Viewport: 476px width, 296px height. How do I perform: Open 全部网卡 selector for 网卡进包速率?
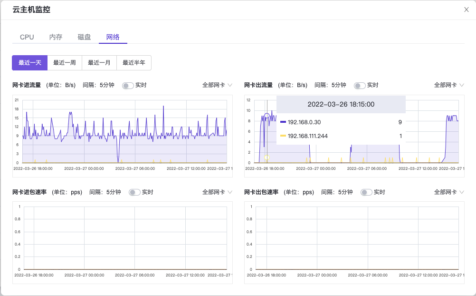point(217,192)
